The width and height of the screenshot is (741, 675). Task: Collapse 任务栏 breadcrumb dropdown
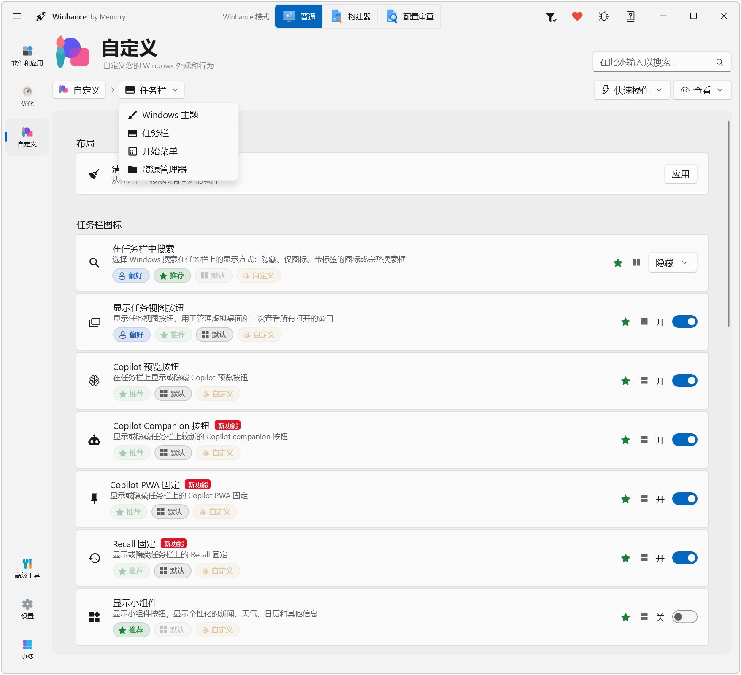click(152, 90)
